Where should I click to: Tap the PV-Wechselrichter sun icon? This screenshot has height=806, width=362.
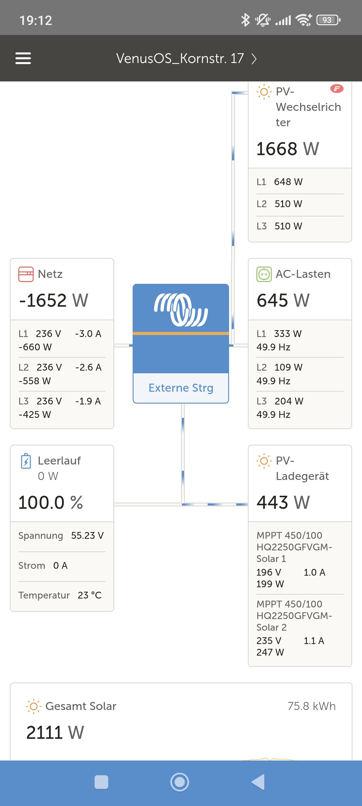pyautogui.click(x=264, y=92)
